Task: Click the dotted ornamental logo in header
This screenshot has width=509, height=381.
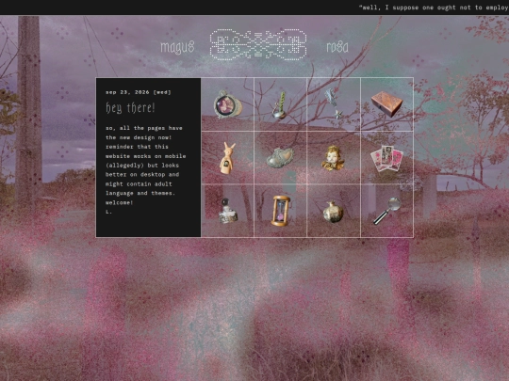Action: tap(258, 45)
